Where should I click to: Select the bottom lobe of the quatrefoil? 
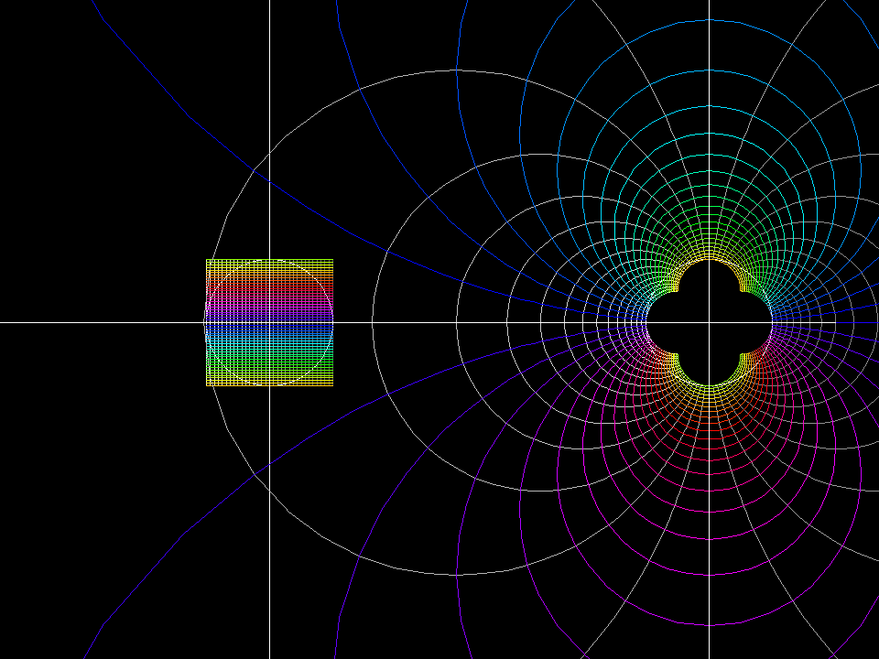click(x=710, y=373)
